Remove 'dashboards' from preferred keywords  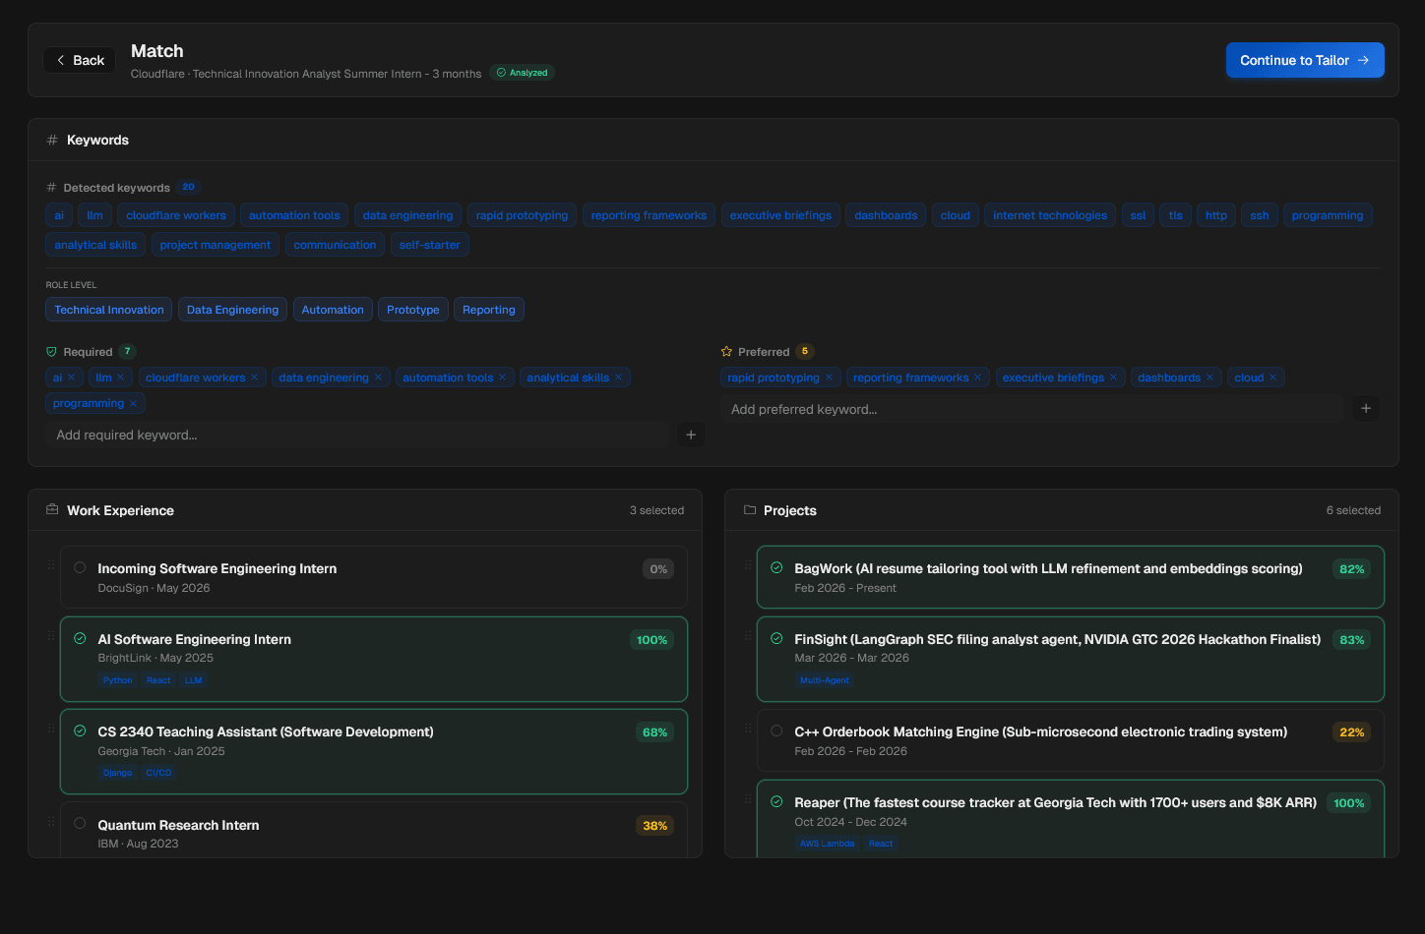click(1209, 378)
